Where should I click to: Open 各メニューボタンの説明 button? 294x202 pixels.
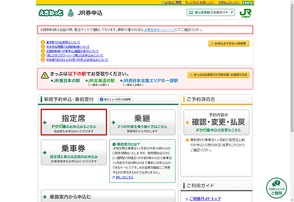[116, 99]
